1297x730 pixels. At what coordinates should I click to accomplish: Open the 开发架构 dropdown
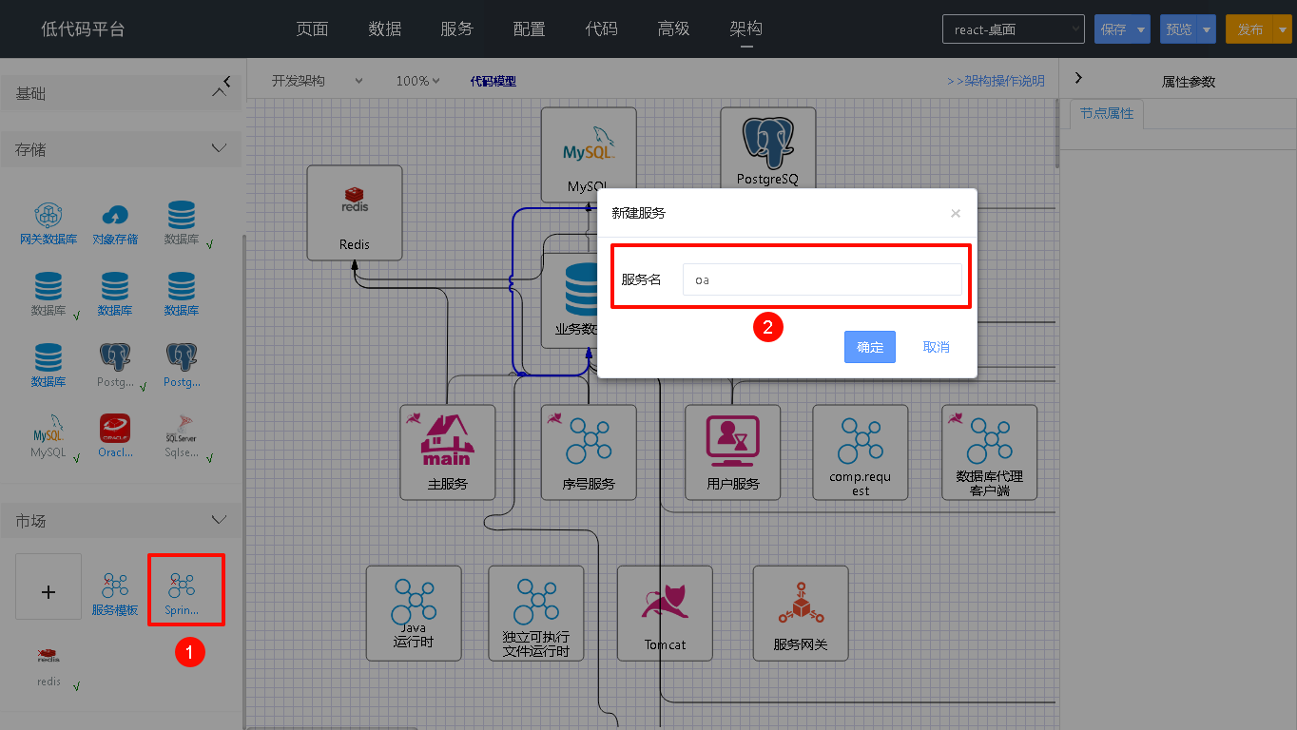click(317, 81)
